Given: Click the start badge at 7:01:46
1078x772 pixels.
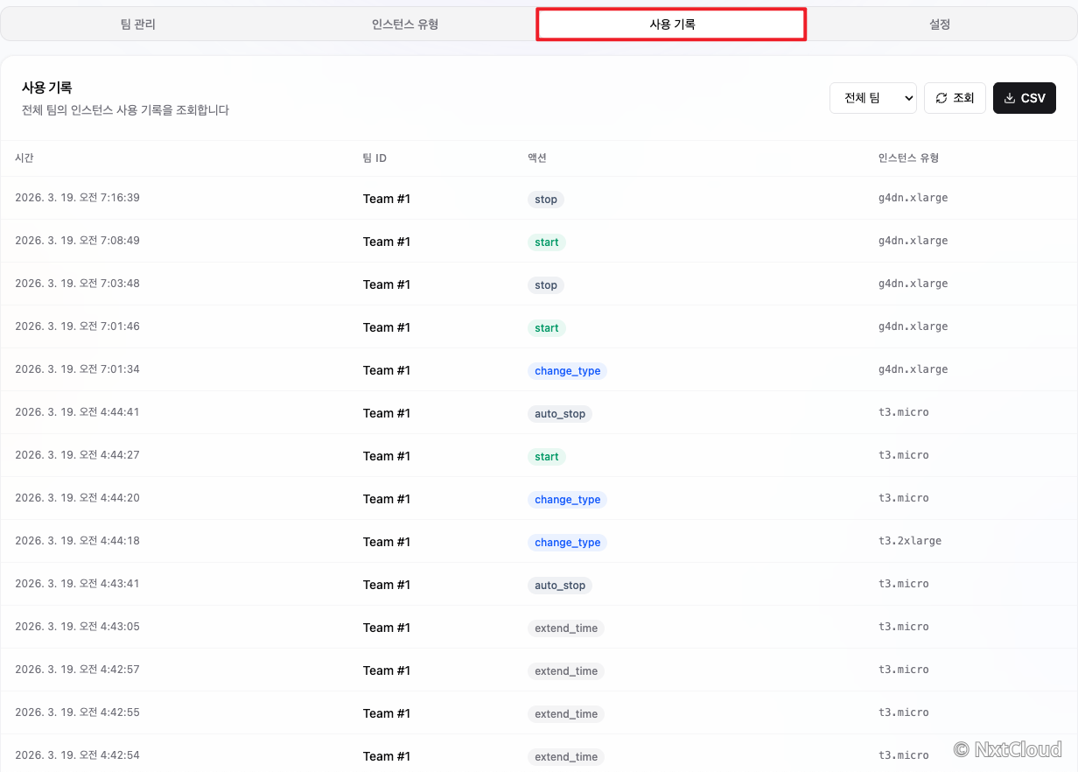Looking at the screenshot, I should 547,328.
